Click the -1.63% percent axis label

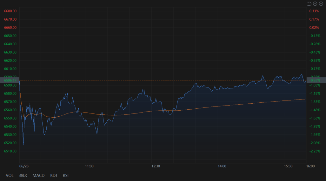pos(315,118)
